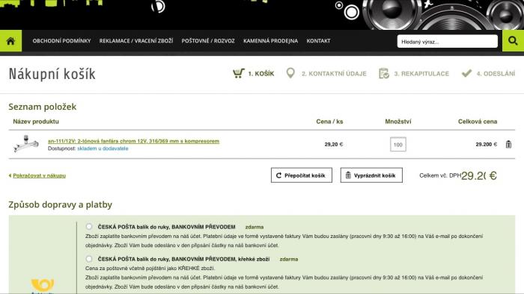
Task: Click the green search magnifier button
Action: (513, 41)
